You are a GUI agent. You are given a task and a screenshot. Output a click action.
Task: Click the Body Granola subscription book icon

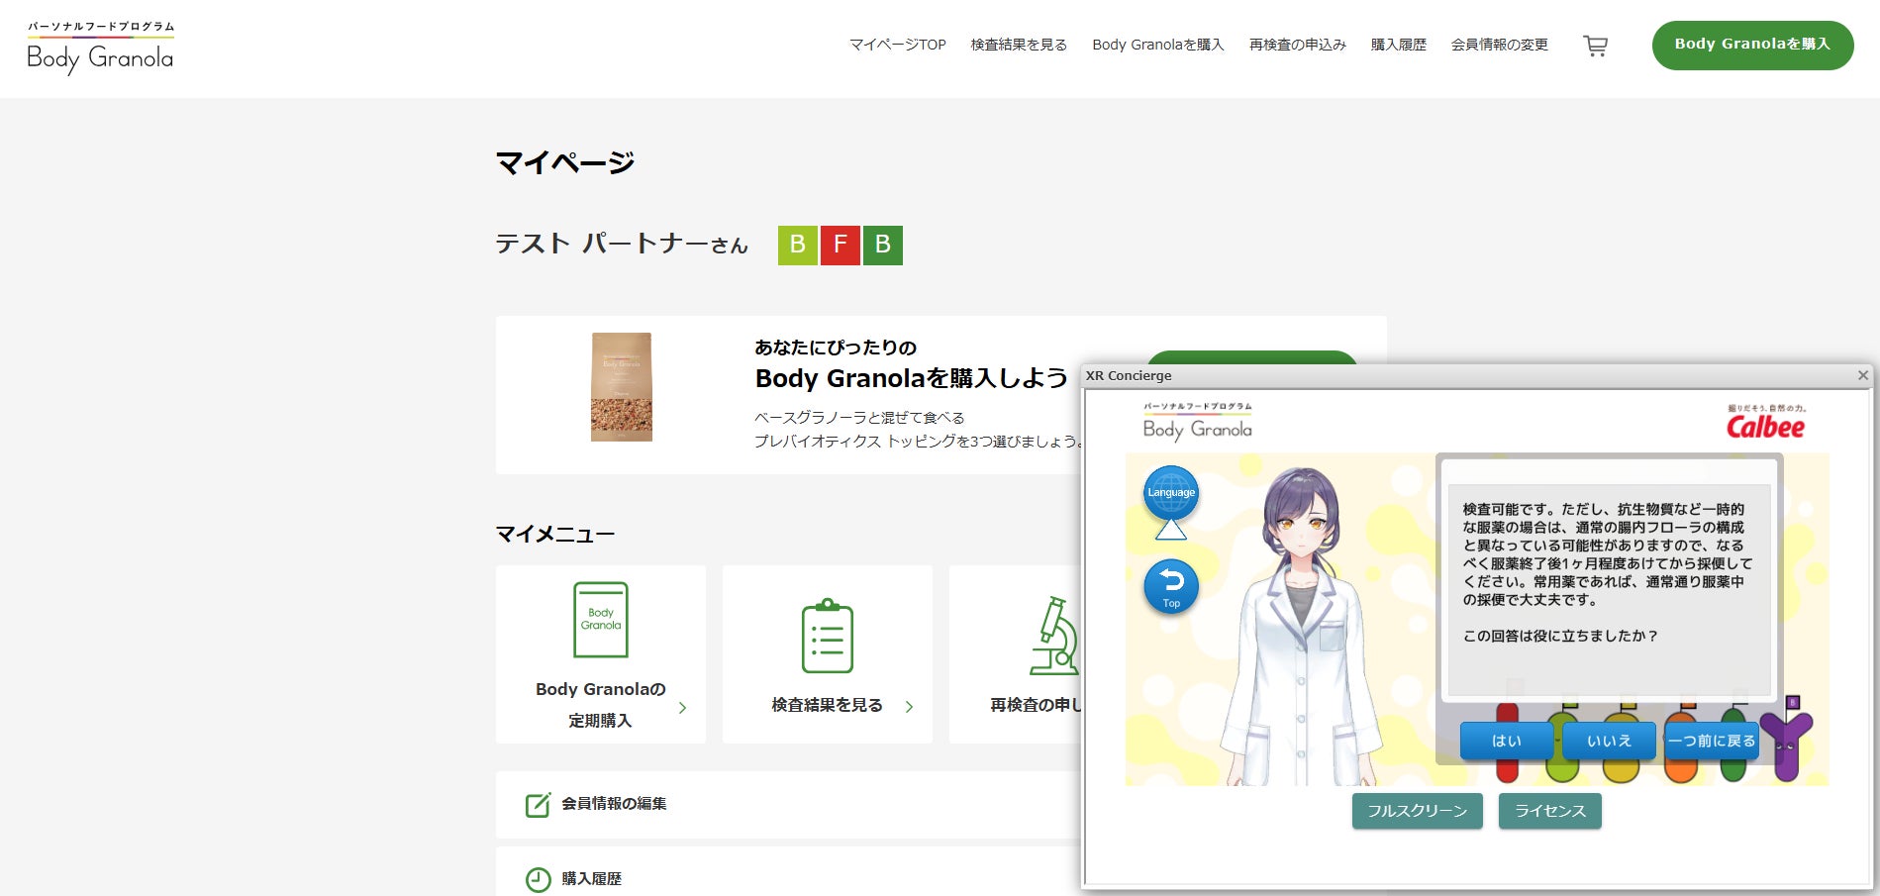point(601,620)
